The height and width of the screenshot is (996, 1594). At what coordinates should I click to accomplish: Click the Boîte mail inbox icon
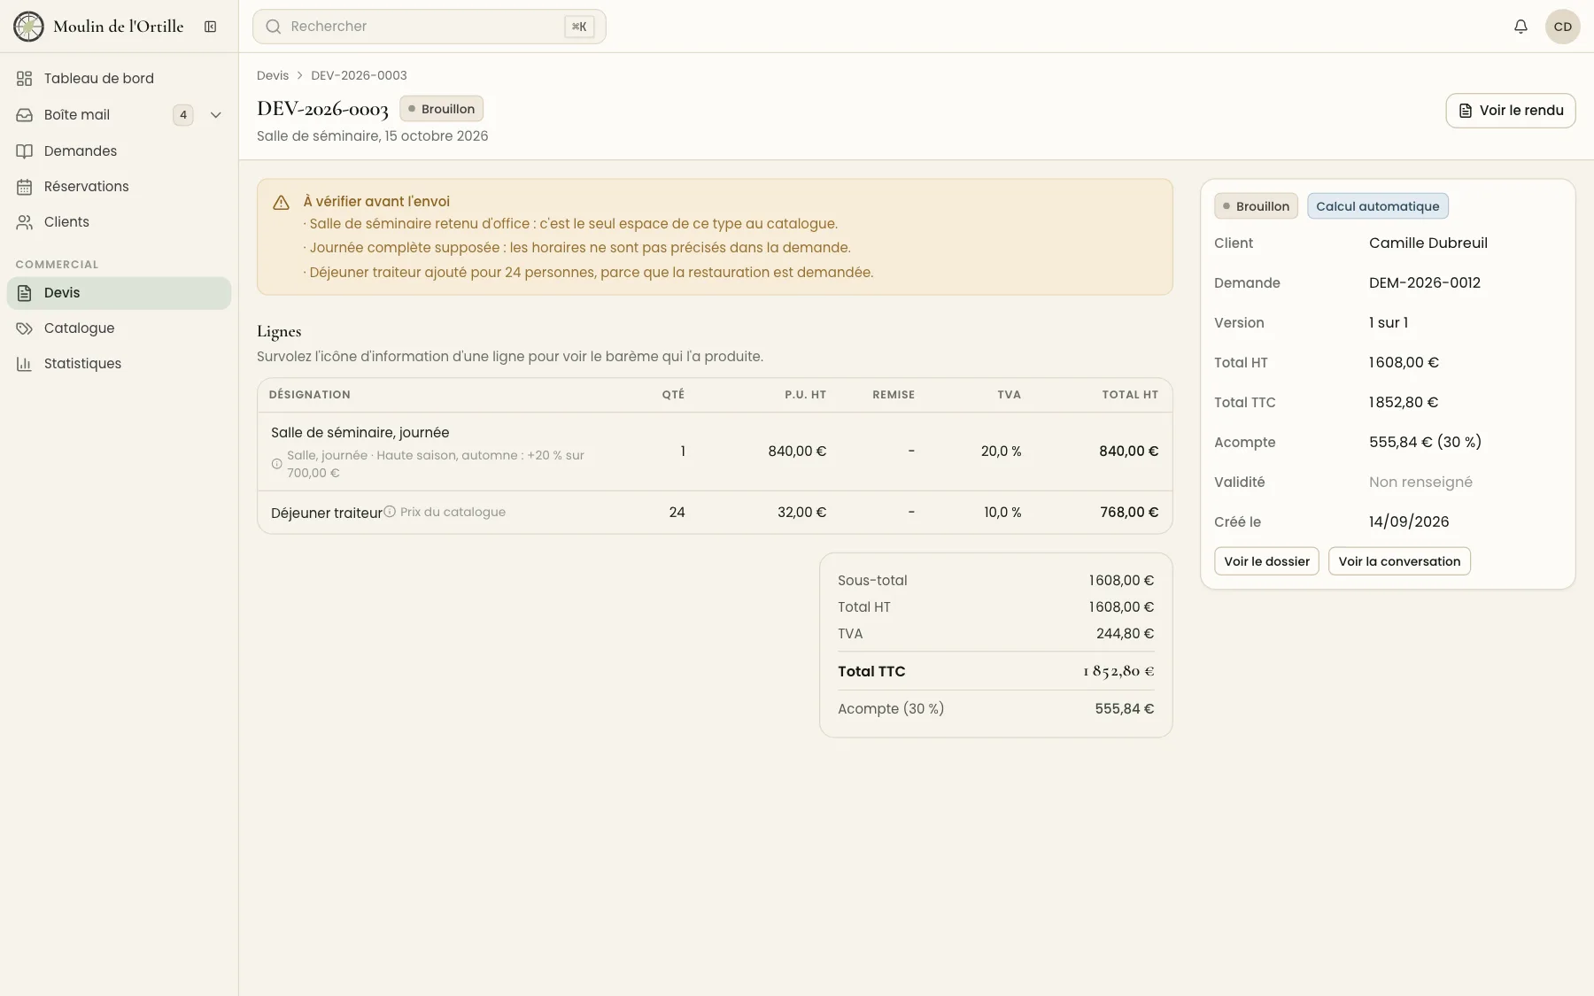[25, 115]
